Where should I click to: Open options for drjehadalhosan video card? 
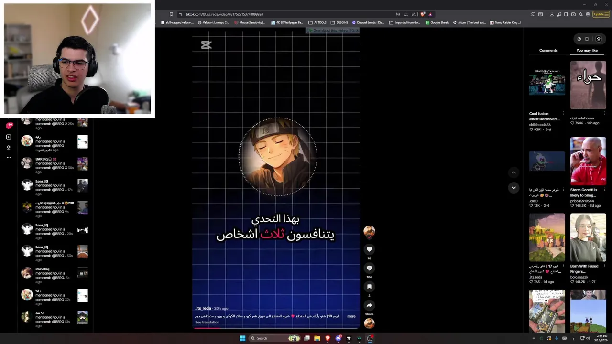[604, 114]
